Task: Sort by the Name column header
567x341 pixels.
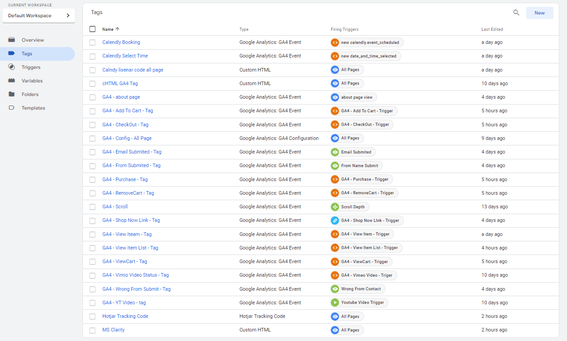Action: click(108, 29)
